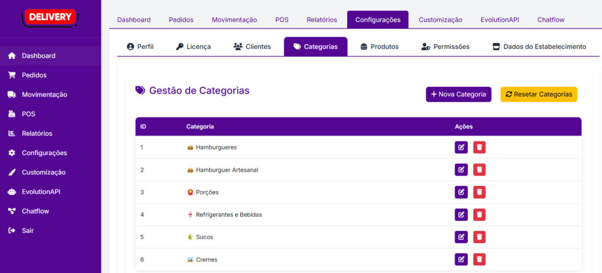Switch to the top Pedidos tab
The image size is (602, 273).
coord(181,19)
